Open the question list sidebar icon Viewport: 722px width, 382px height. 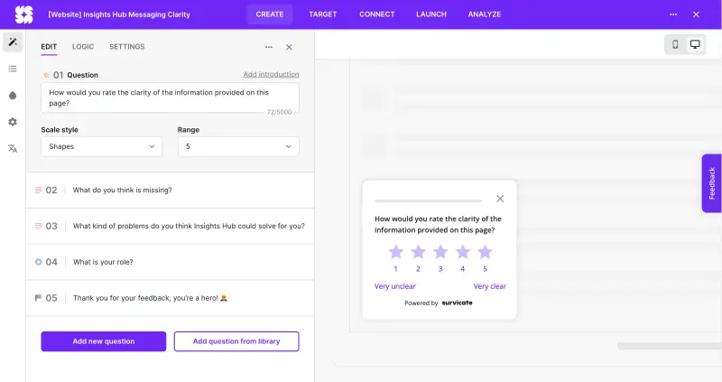point(13,69)
